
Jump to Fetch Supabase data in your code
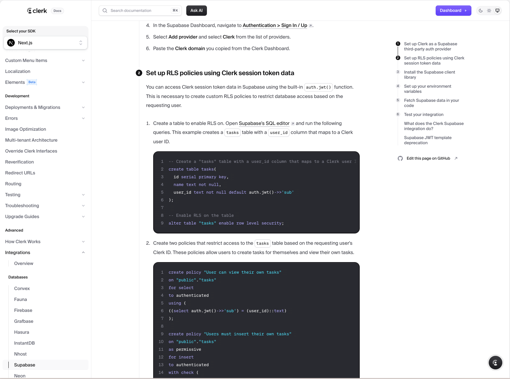pyautogui.click(x=431, y=103)
